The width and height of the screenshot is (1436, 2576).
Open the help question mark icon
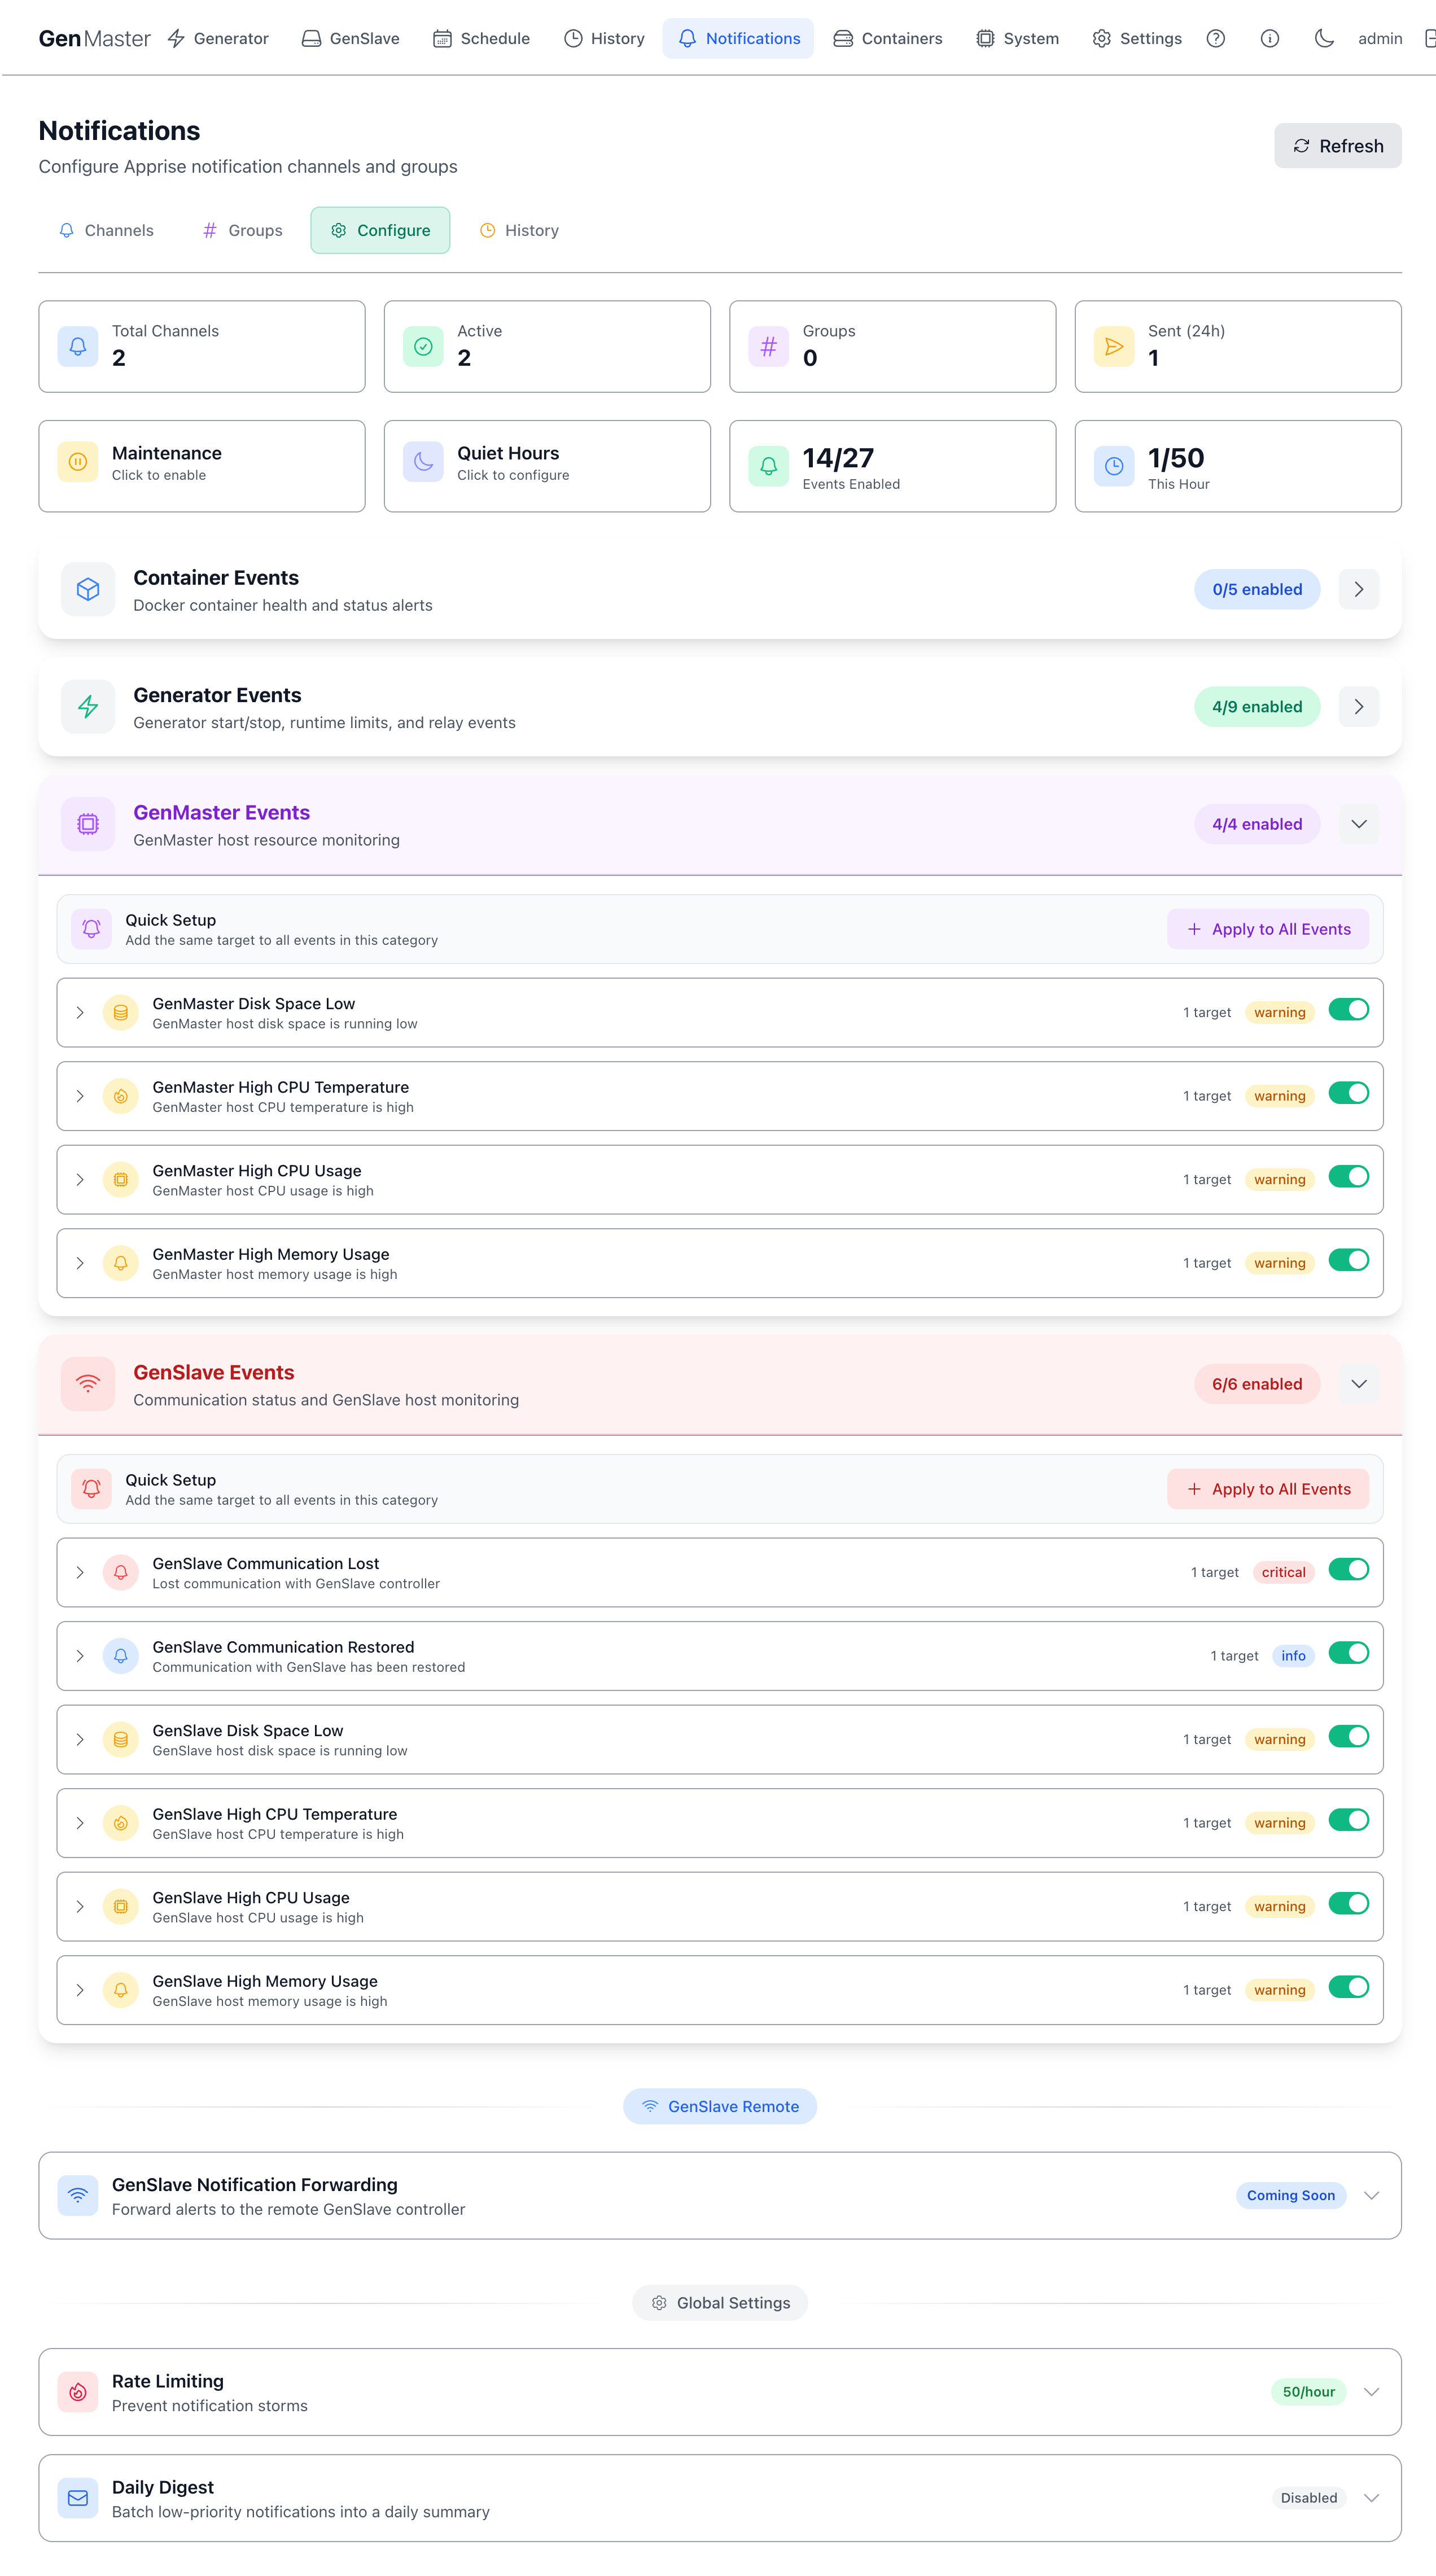point(1215,38)
